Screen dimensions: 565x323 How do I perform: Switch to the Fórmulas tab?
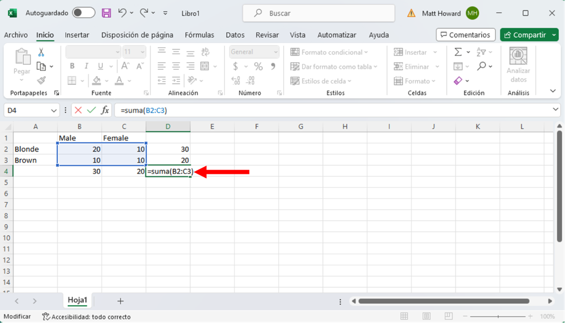[199, 35]
